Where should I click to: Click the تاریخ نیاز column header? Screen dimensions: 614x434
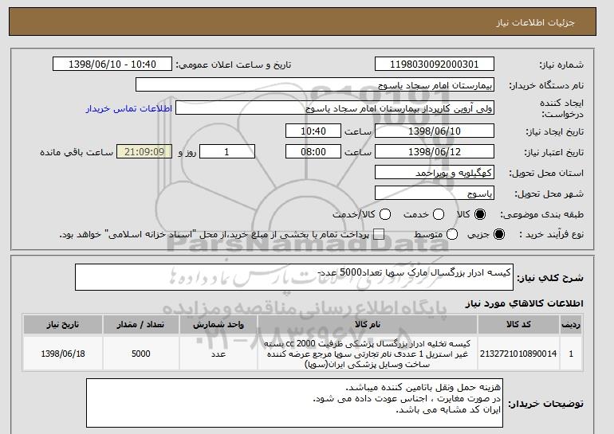63,325
